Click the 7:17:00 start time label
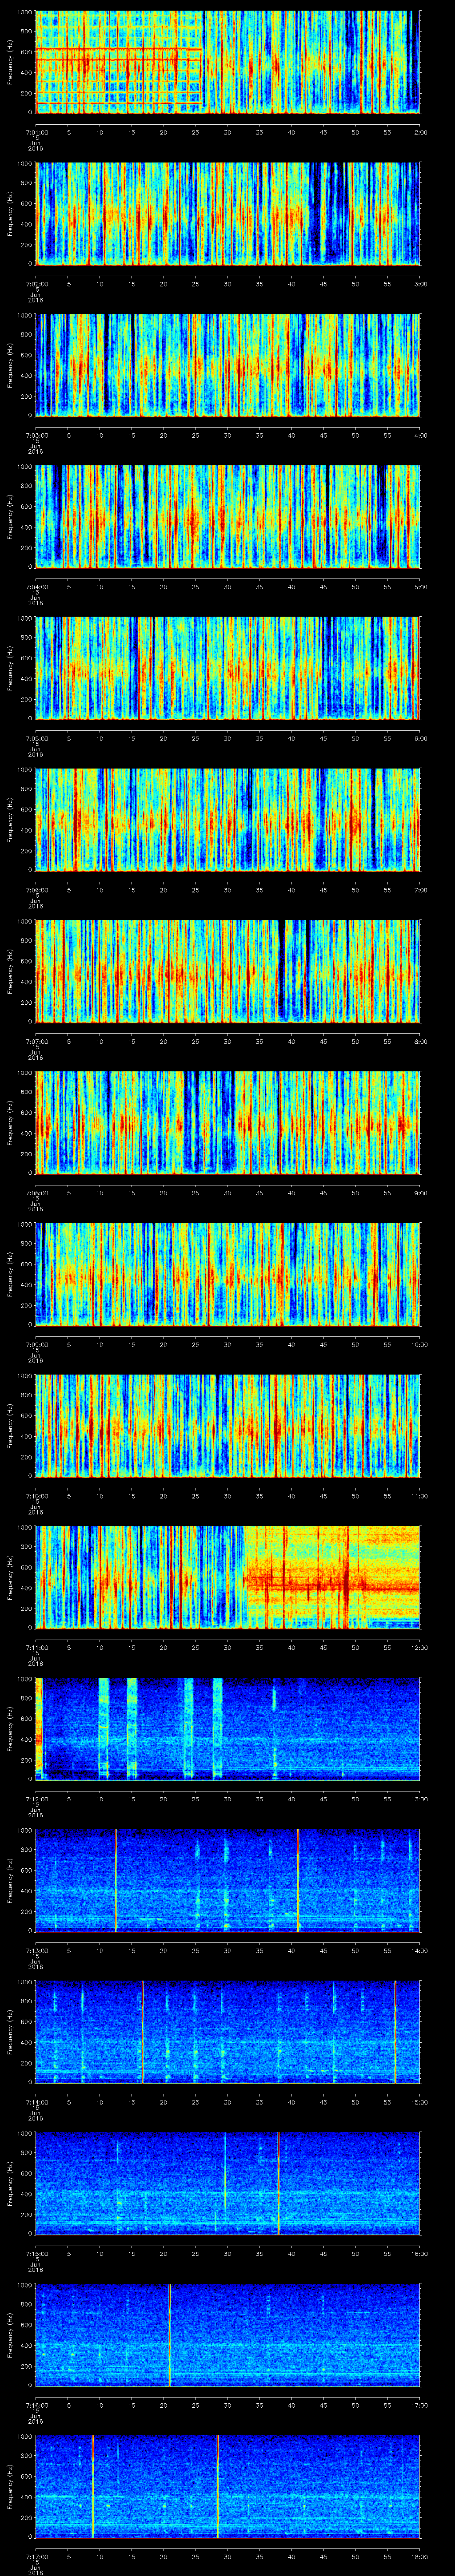 pos(36,2556)
